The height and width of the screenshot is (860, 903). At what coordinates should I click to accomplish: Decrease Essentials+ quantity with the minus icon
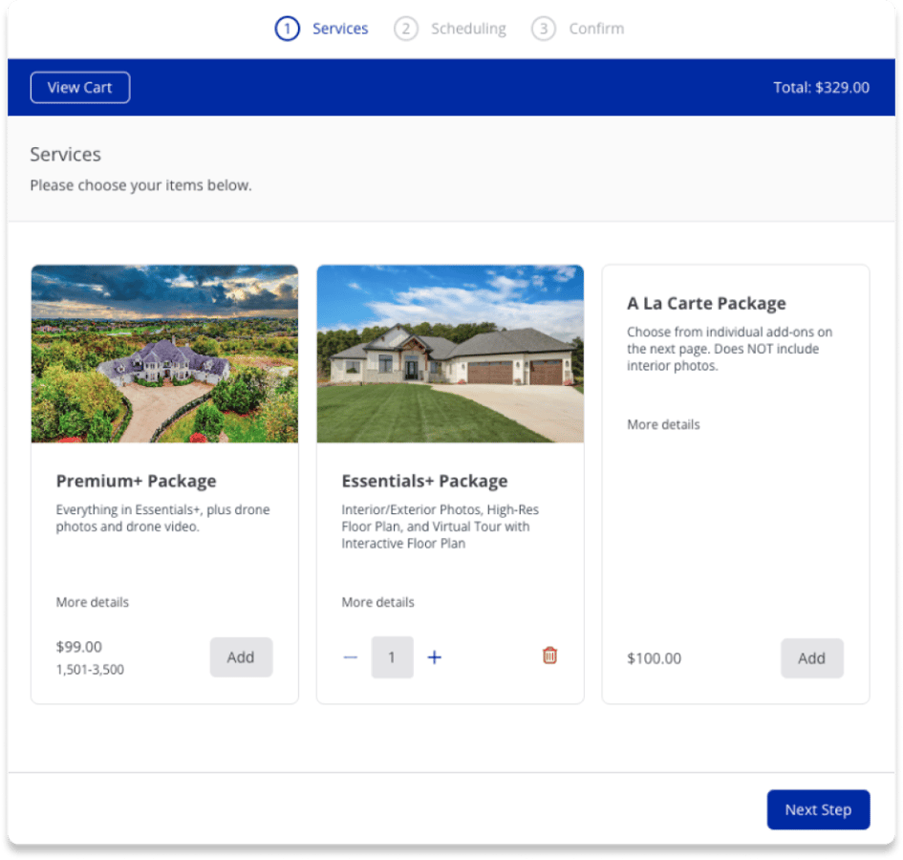pyautogui.click(x=351, y=656)
